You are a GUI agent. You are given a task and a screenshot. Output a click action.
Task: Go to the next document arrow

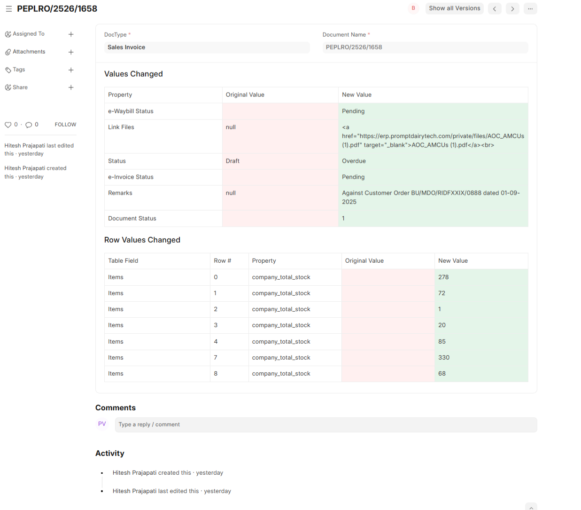click(512, 8)
